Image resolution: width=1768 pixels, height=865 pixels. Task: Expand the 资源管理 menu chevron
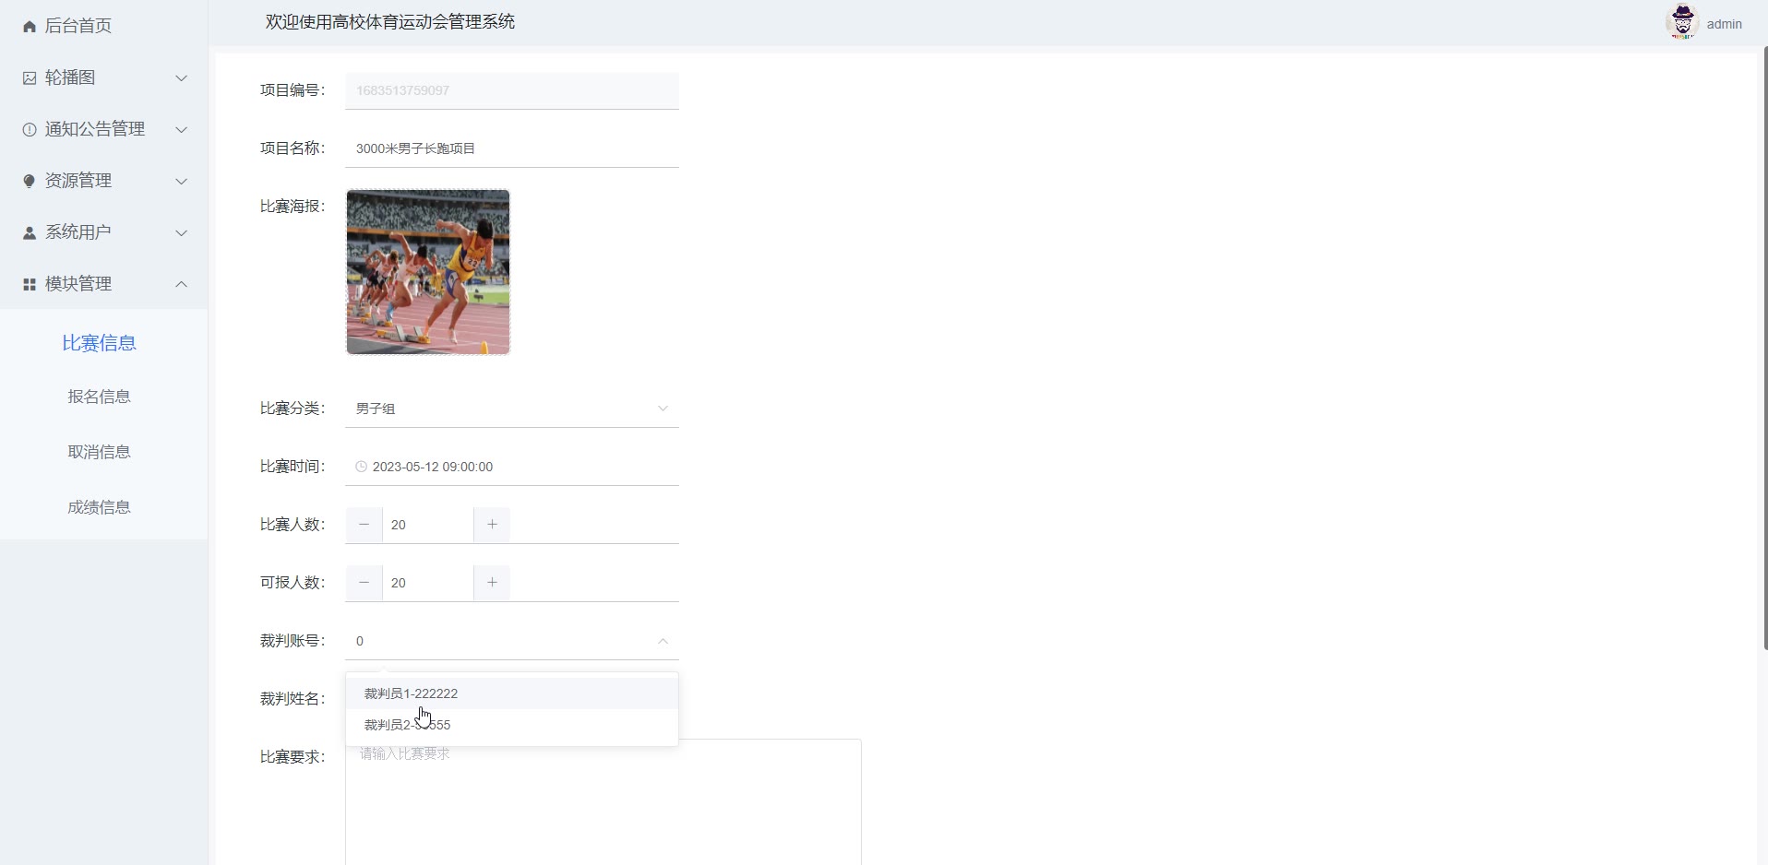(182, 182)
